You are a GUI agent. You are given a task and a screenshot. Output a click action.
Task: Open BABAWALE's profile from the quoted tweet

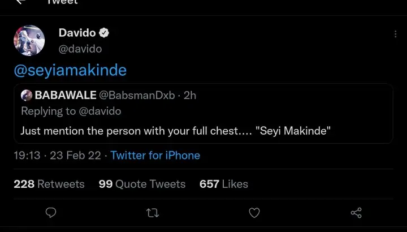66,96
